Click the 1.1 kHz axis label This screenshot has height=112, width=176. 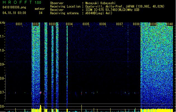click(x=3, y=36)
